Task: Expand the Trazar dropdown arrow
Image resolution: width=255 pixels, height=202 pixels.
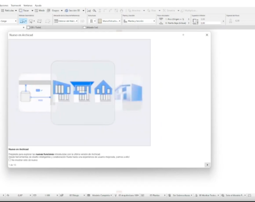Action: [32, 11]
